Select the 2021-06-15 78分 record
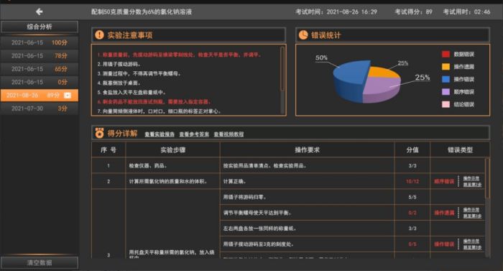This screenshot has height=271, width=503. 40,55
